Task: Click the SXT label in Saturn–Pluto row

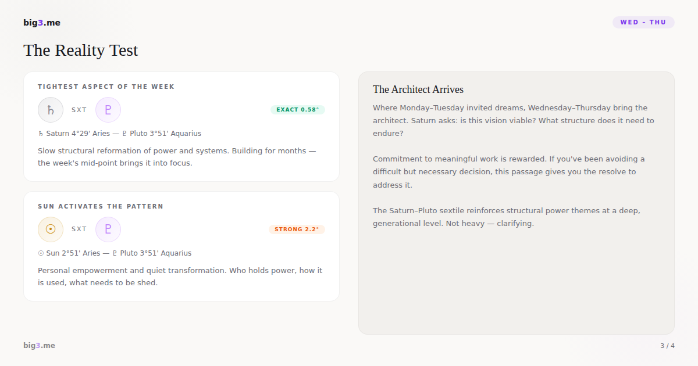Action: pos(79,110)
